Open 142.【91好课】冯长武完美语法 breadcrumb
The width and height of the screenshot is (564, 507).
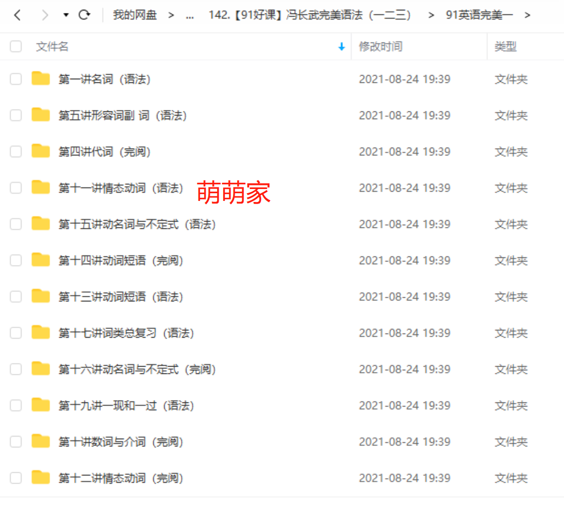310,15
